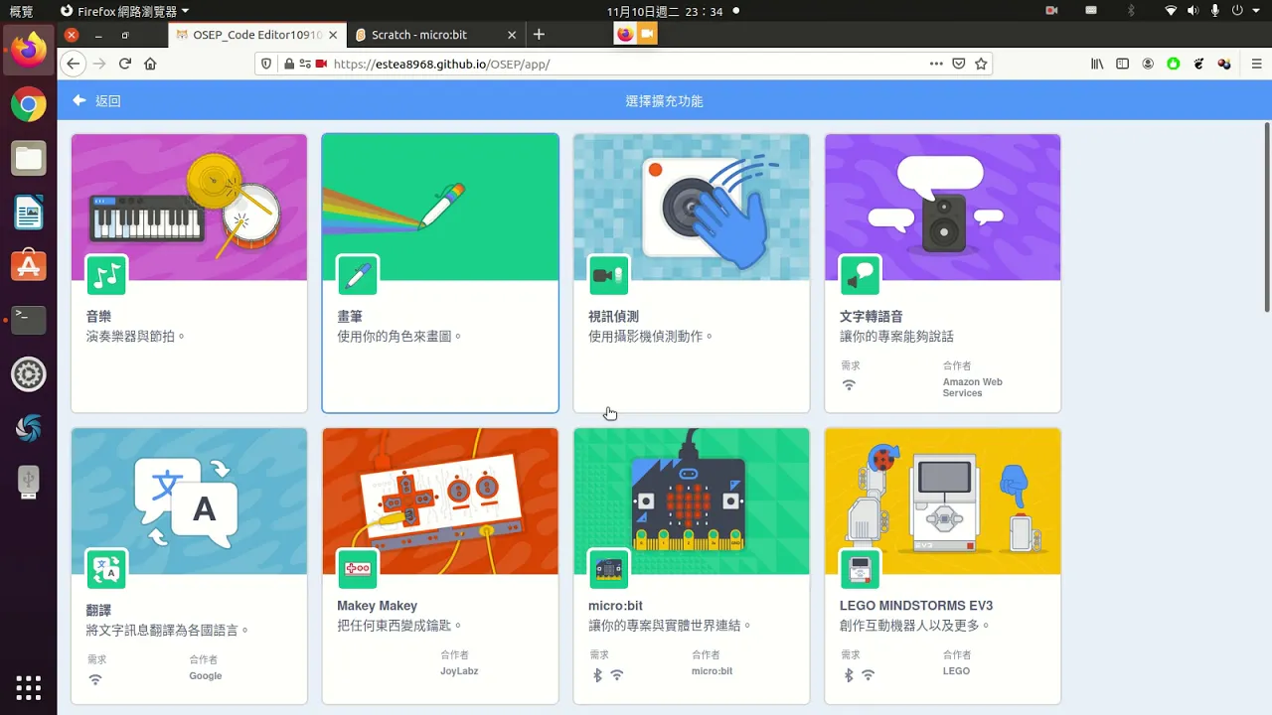
Task: Close the Scratch - micro:bit tab
Action: tap(512, 35)
